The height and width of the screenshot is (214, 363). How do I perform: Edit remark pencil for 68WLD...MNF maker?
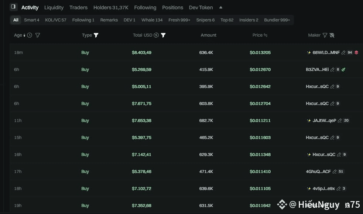tap(343, 52)
